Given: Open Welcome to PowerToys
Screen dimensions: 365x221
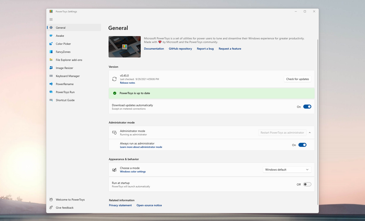Looking at the screenshot, I should point(74,199).
